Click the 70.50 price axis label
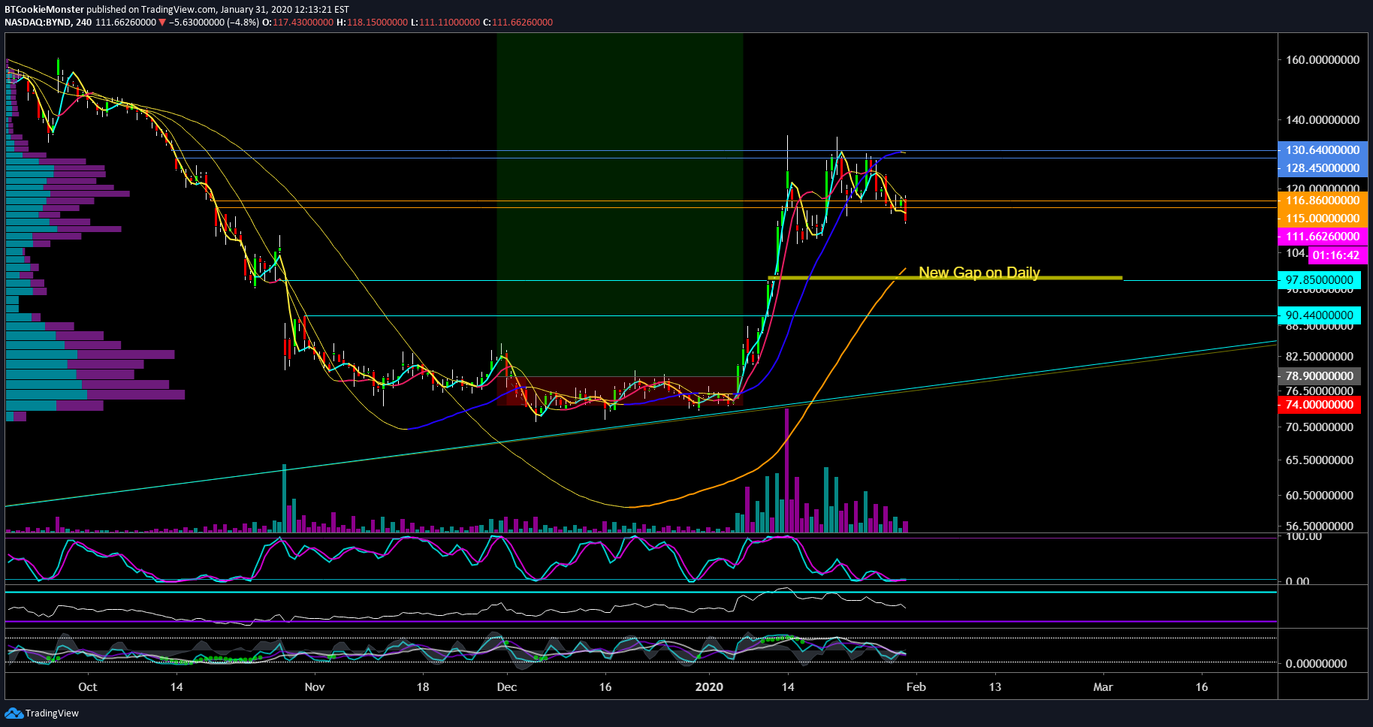The image size is (1373, 727). 1319,427
